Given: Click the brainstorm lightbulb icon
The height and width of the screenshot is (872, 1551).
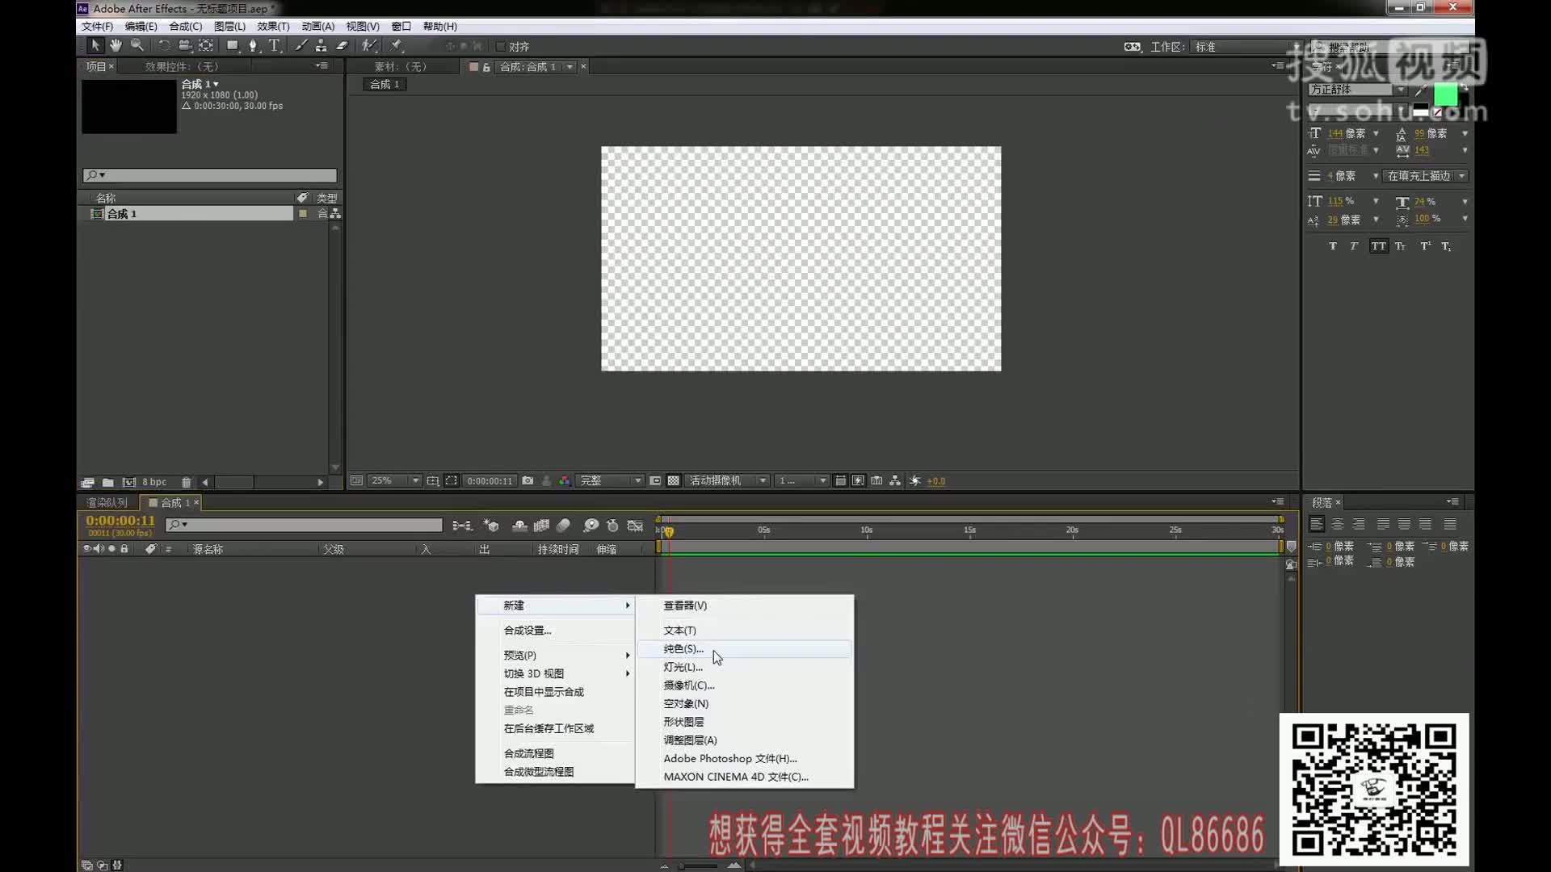Looking at the screenshot, I should 591,526.
